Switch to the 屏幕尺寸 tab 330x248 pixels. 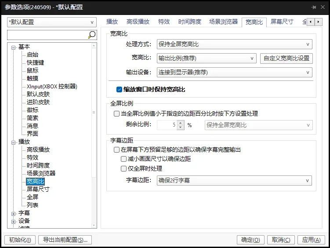click(x=282, y=22)
